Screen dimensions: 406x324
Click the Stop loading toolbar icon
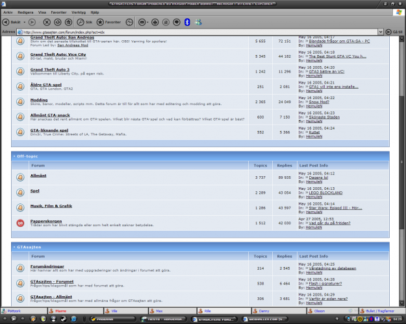(x=45, y=21)
